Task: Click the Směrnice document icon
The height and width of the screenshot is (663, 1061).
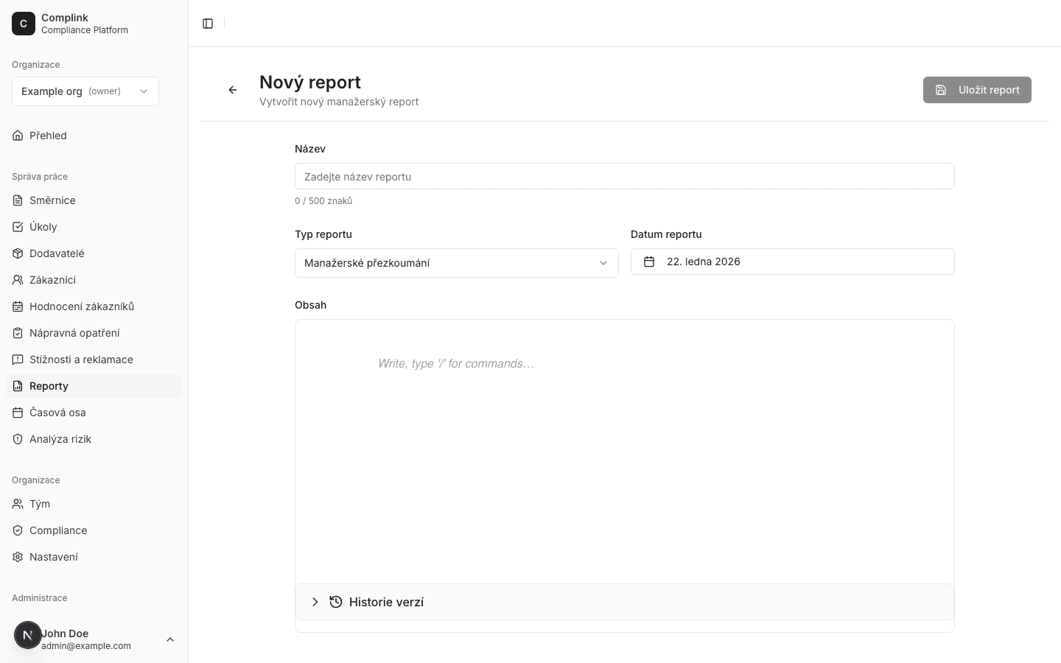Action: [18, 200]
